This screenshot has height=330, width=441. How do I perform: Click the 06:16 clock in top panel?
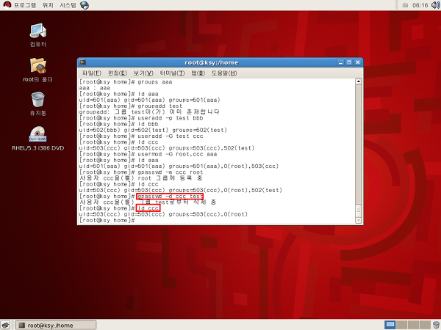pos(420,5)
